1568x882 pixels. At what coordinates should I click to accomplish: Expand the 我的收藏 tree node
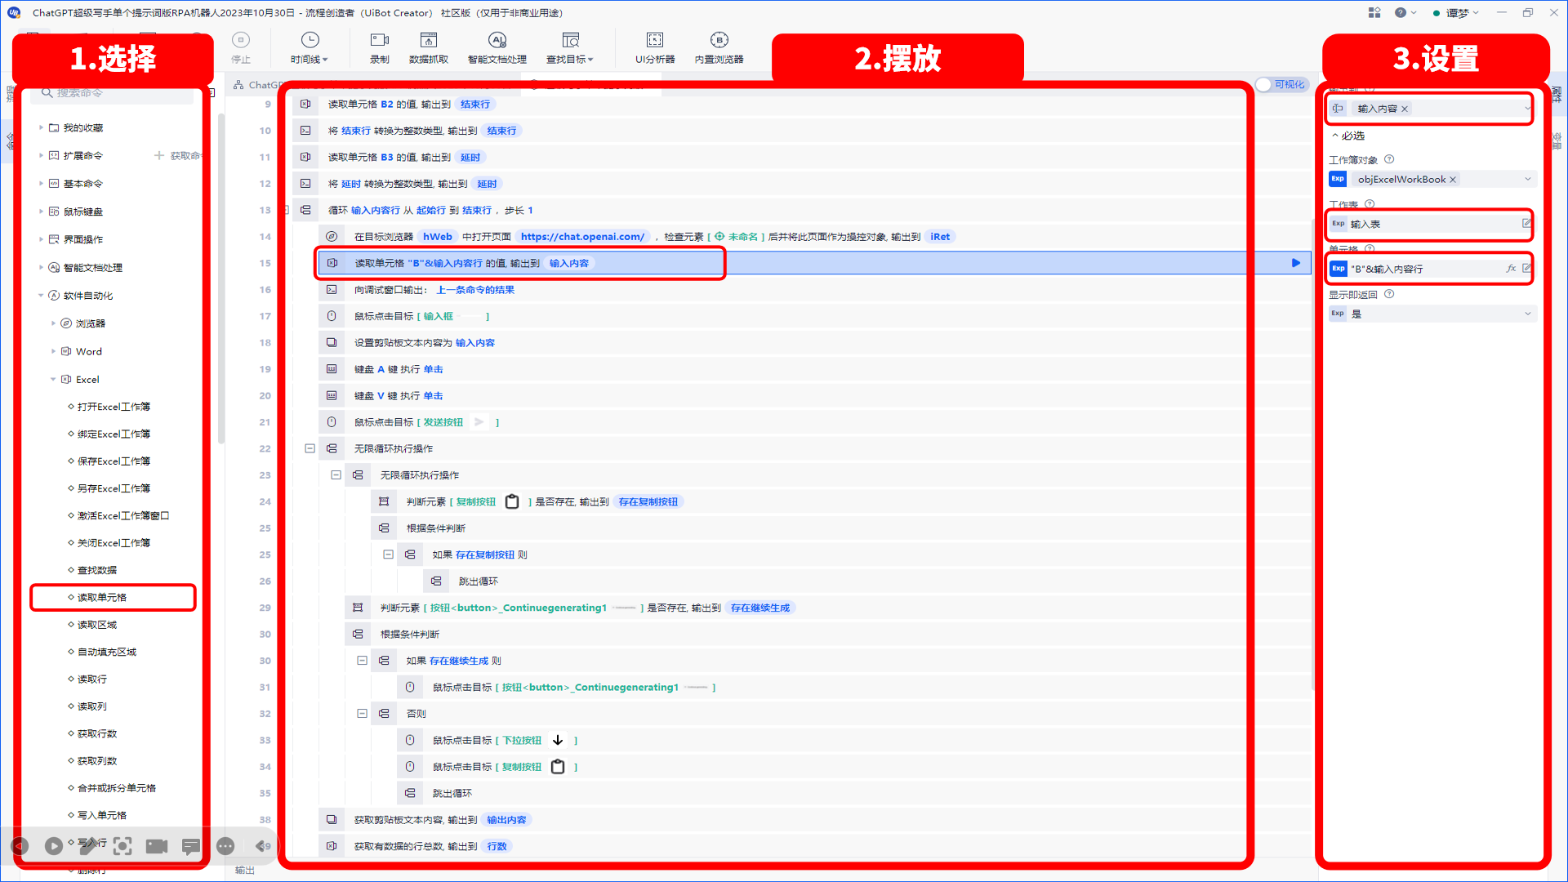click(41, 127)
